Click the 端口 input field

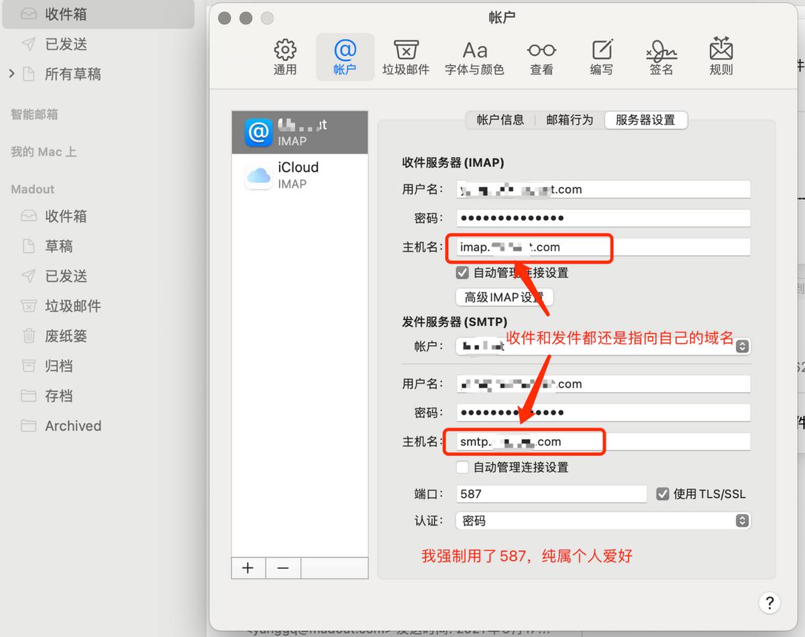(550, 494)
